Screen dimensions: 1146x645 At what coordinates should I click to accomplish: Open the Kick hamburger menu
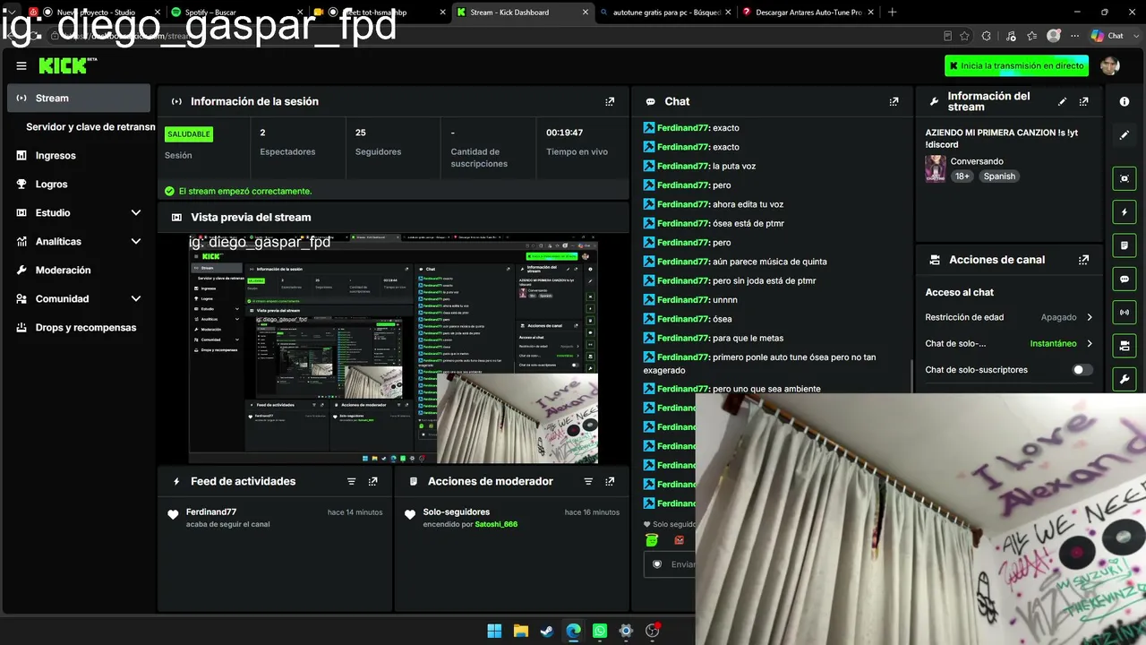(21, 65)
